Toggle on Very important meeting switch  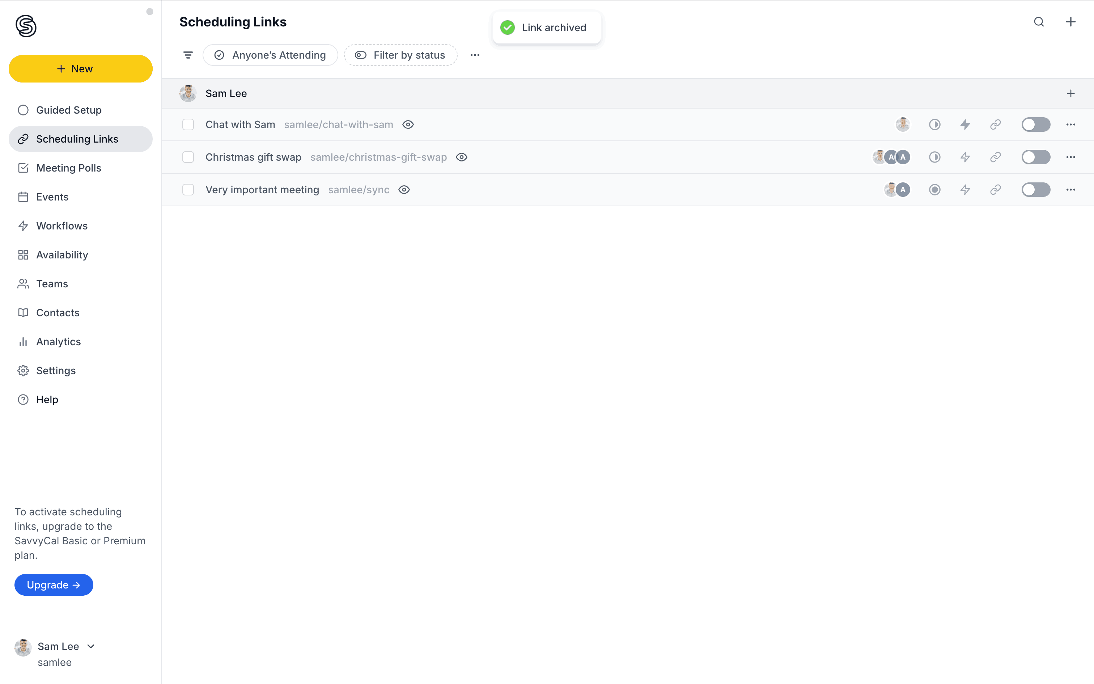tap(1035, 190)
